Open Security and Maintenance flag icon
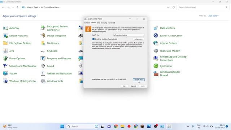Image resolution: width=231 pixels, height=130 pixels. [x=5, y=66]
